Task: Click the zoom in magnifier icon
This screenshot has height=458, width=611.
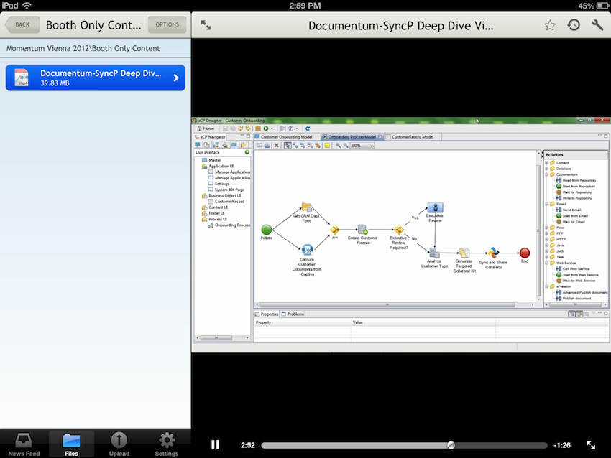Action: click(339, 146)
